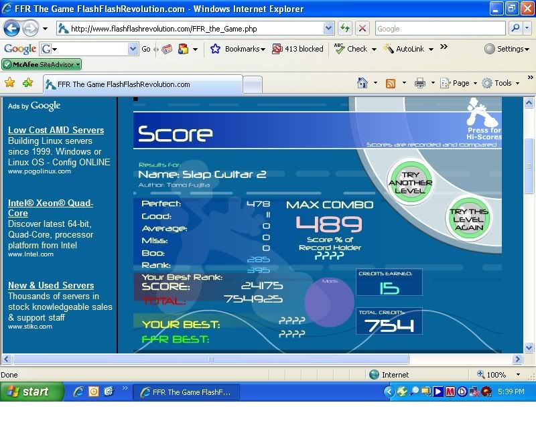This screenshot has width=536, height=421.
Task: Click the orange RSS feeds icon
Action: 390,83
